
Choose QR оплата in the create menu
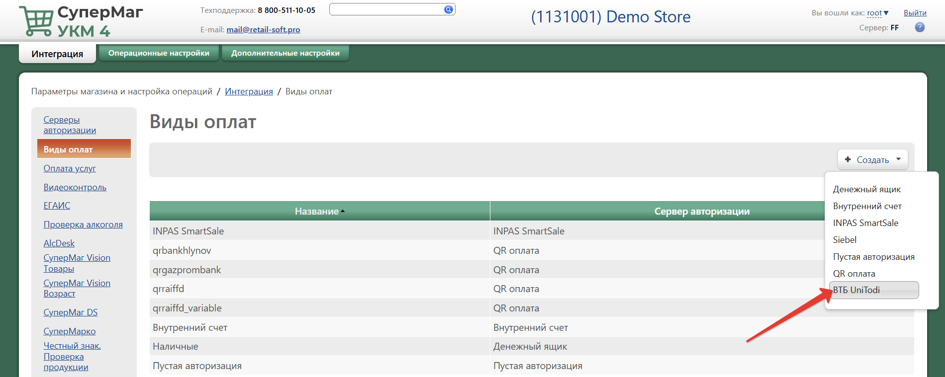point(853,274)
